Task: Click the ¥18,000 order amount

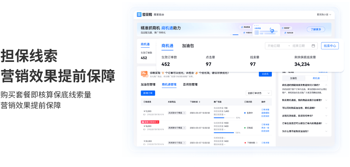Action: pos(148,126)
